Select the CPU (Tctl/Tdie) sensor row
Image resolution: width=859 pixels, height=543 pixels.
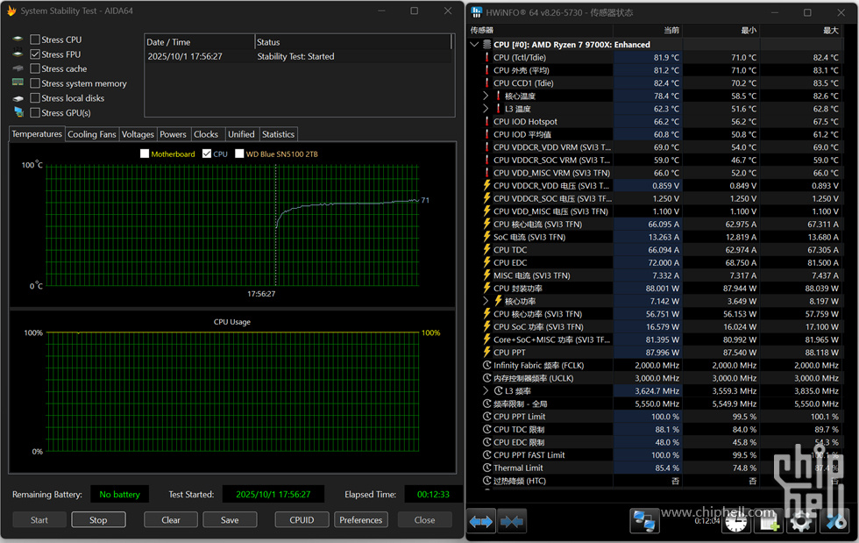520,58
